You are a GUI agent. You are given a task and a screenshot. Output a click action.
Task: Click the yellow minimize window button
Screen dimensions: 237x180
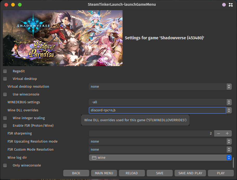(13, 5)
